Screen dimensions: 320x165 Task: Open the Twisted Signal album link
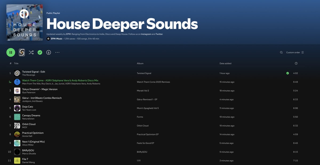pos(144,73)
